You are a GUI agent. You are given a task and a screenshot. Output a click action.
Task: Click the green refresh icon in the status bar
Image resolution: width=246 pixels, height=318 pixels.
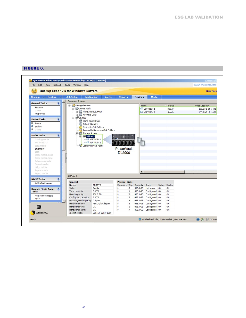click(202, 219)
